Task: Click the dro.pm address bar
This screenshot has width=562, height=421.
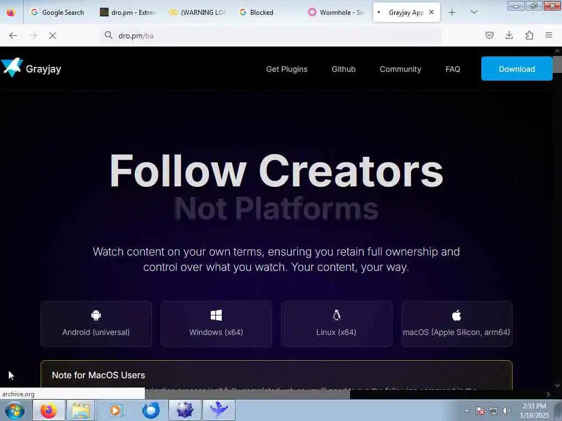Action: pyautogui.click(x=272, y=36)
